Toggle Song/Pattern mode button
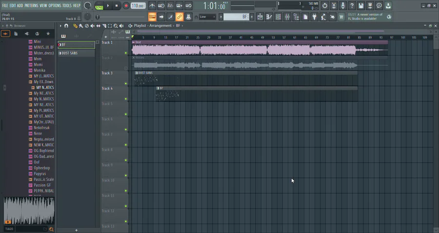The width and height of the screenshot is (439, 233). (x=99, y=5)
